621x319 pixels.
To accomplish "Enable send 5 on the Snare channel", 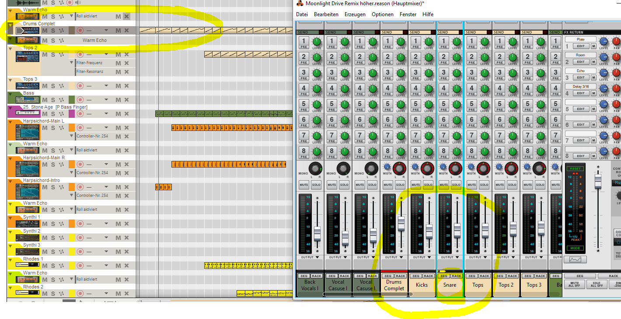I will [444, 104].
